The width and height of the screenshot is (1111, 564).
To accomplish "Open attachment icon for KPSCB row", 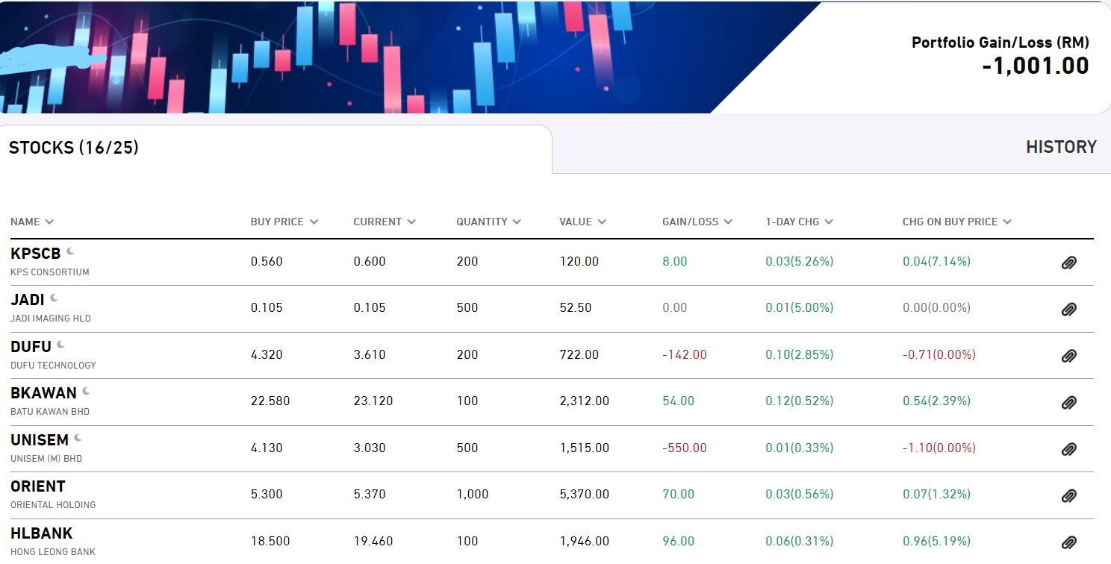I will (1068, 263).
